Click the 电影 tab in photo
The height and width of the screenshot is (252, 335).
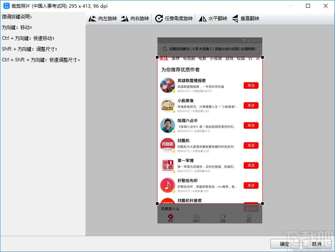point(202,58)
